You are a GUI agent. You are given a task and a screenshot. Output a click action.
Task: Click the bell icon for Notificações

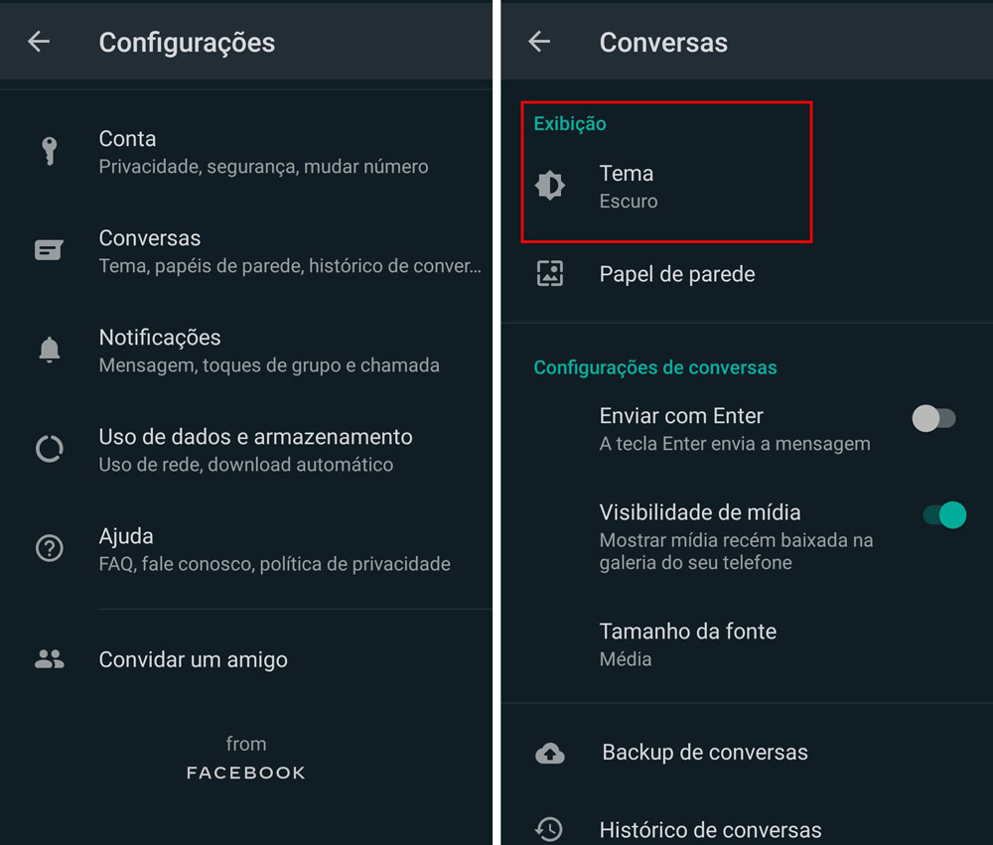(50, 350)
